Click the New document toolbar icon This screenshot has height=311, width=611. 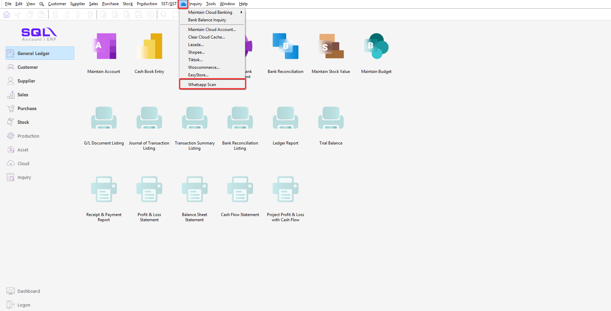pos(104,14)
